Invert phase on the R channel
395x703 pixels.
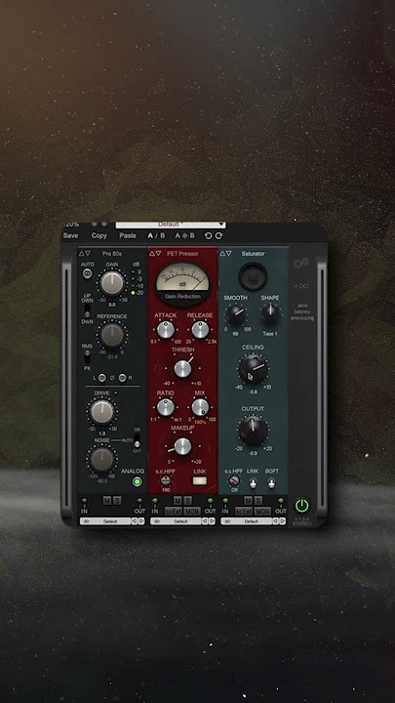[122, 378]
